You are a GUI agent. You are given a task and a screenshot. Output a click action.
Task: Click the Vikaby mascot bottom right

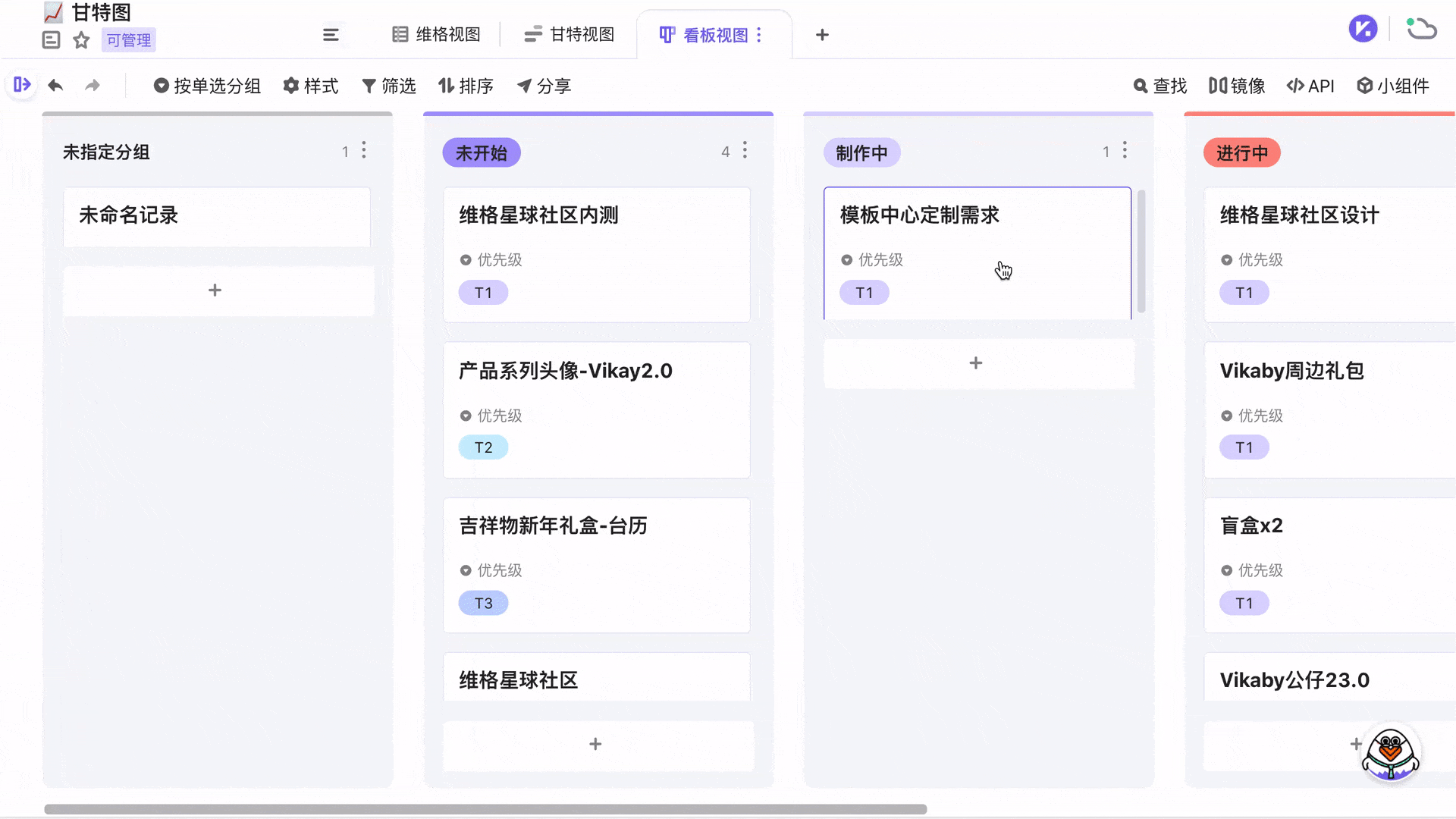pos(1391,753)
